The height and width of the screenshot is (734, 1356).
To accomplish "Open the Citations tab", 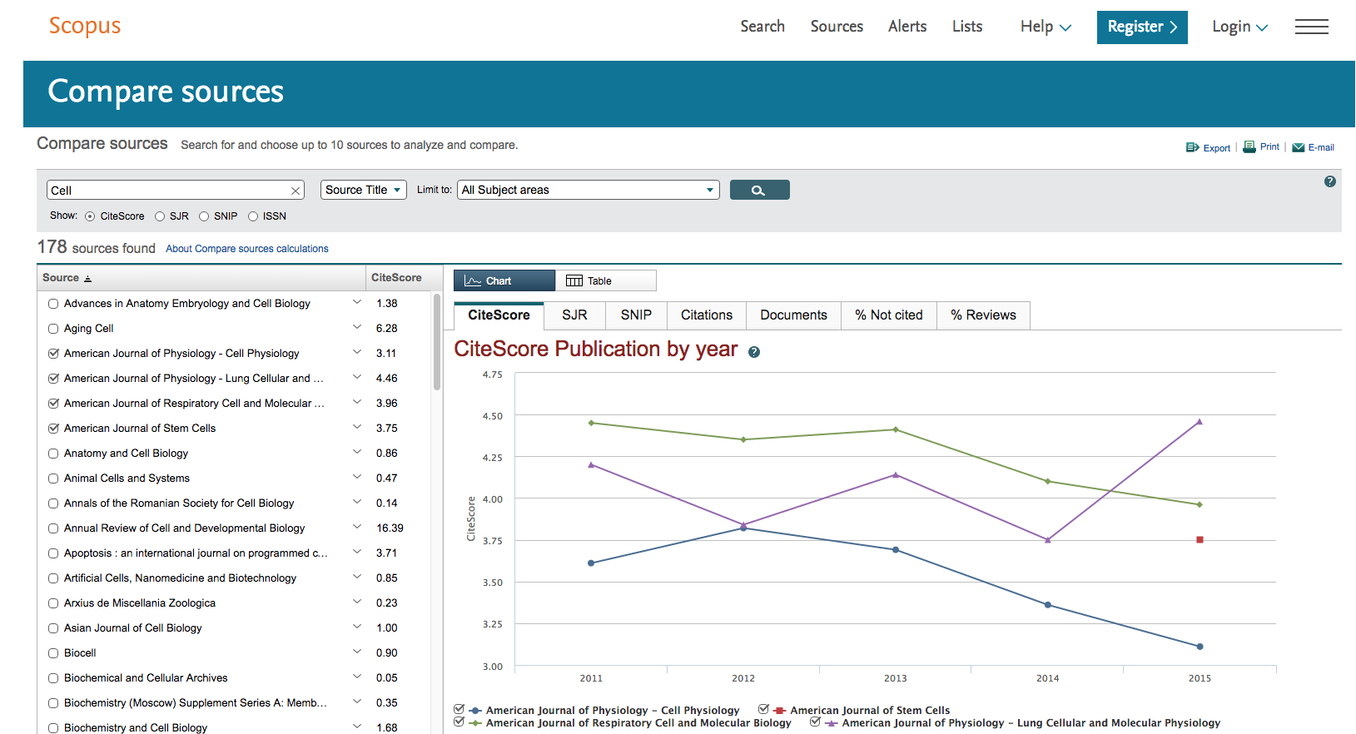I will coord(707,315).
